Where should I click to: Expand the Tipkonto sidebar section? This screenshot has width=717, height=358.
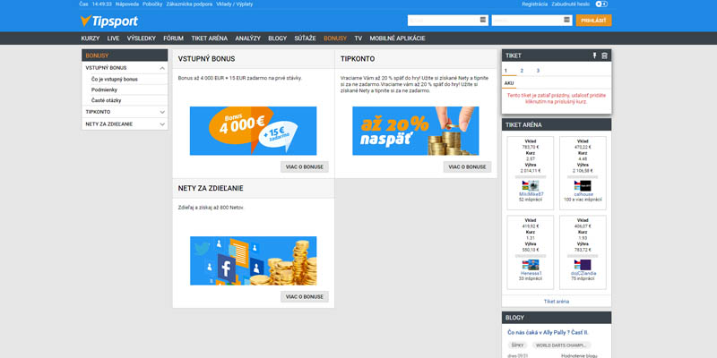pos(162,112)
